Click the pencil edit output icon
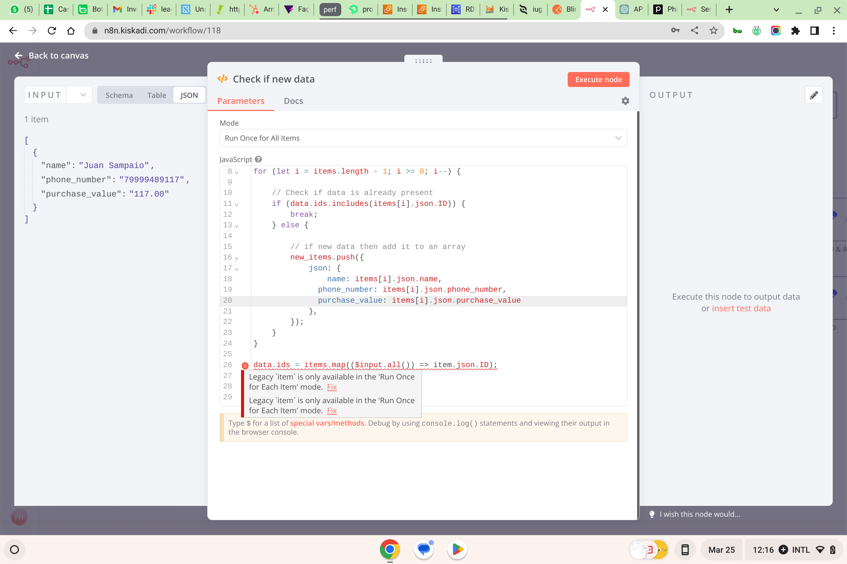The image size is (847, 564). (814, 95)
